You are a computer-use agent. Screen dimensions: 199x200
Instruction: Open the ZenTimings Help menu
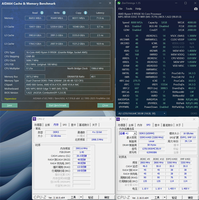click(x=138, y=9)
